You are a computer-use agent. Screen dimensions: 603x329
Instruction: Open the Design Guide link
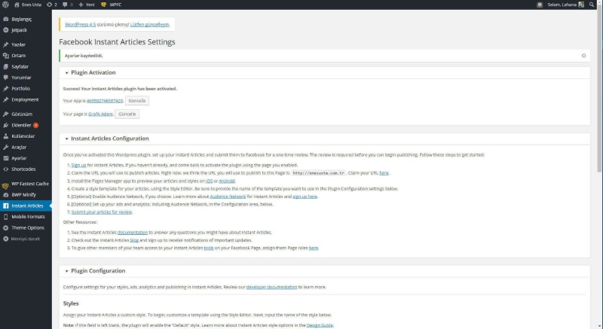coord(320,325)
